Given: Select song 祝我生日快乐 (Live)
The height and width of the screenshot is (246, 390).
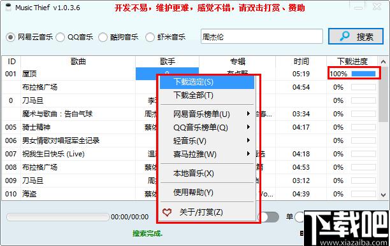Looking at the screenshot, I should [x=54, y=154].
